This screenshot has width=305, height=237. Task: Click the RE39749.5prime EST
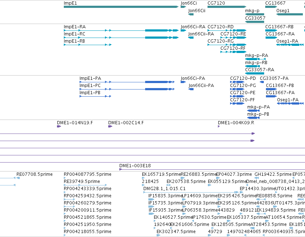(85, 185)
